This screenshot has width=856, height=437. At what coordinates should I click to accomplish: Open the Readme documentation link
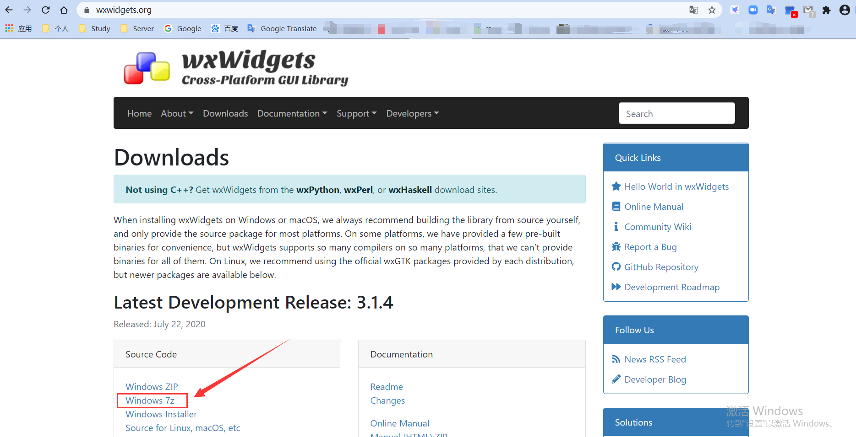pyautogui.click(x=387, y=387)
